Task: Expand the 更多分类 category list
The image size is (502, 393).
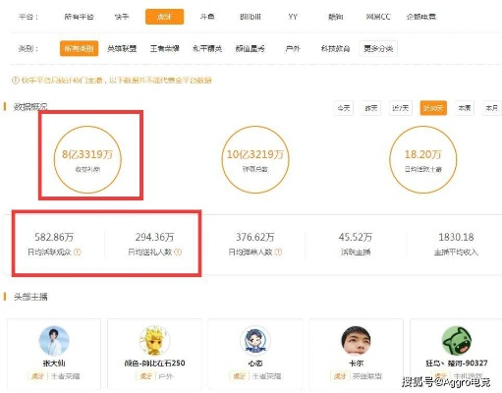Action: coord(378,49)
